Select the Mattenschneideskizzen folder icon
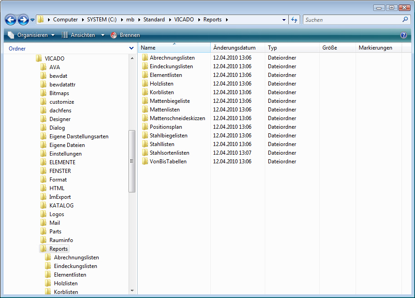 tap(145, 118)
